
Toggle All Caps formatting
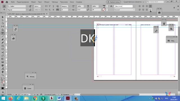(46, 6)
